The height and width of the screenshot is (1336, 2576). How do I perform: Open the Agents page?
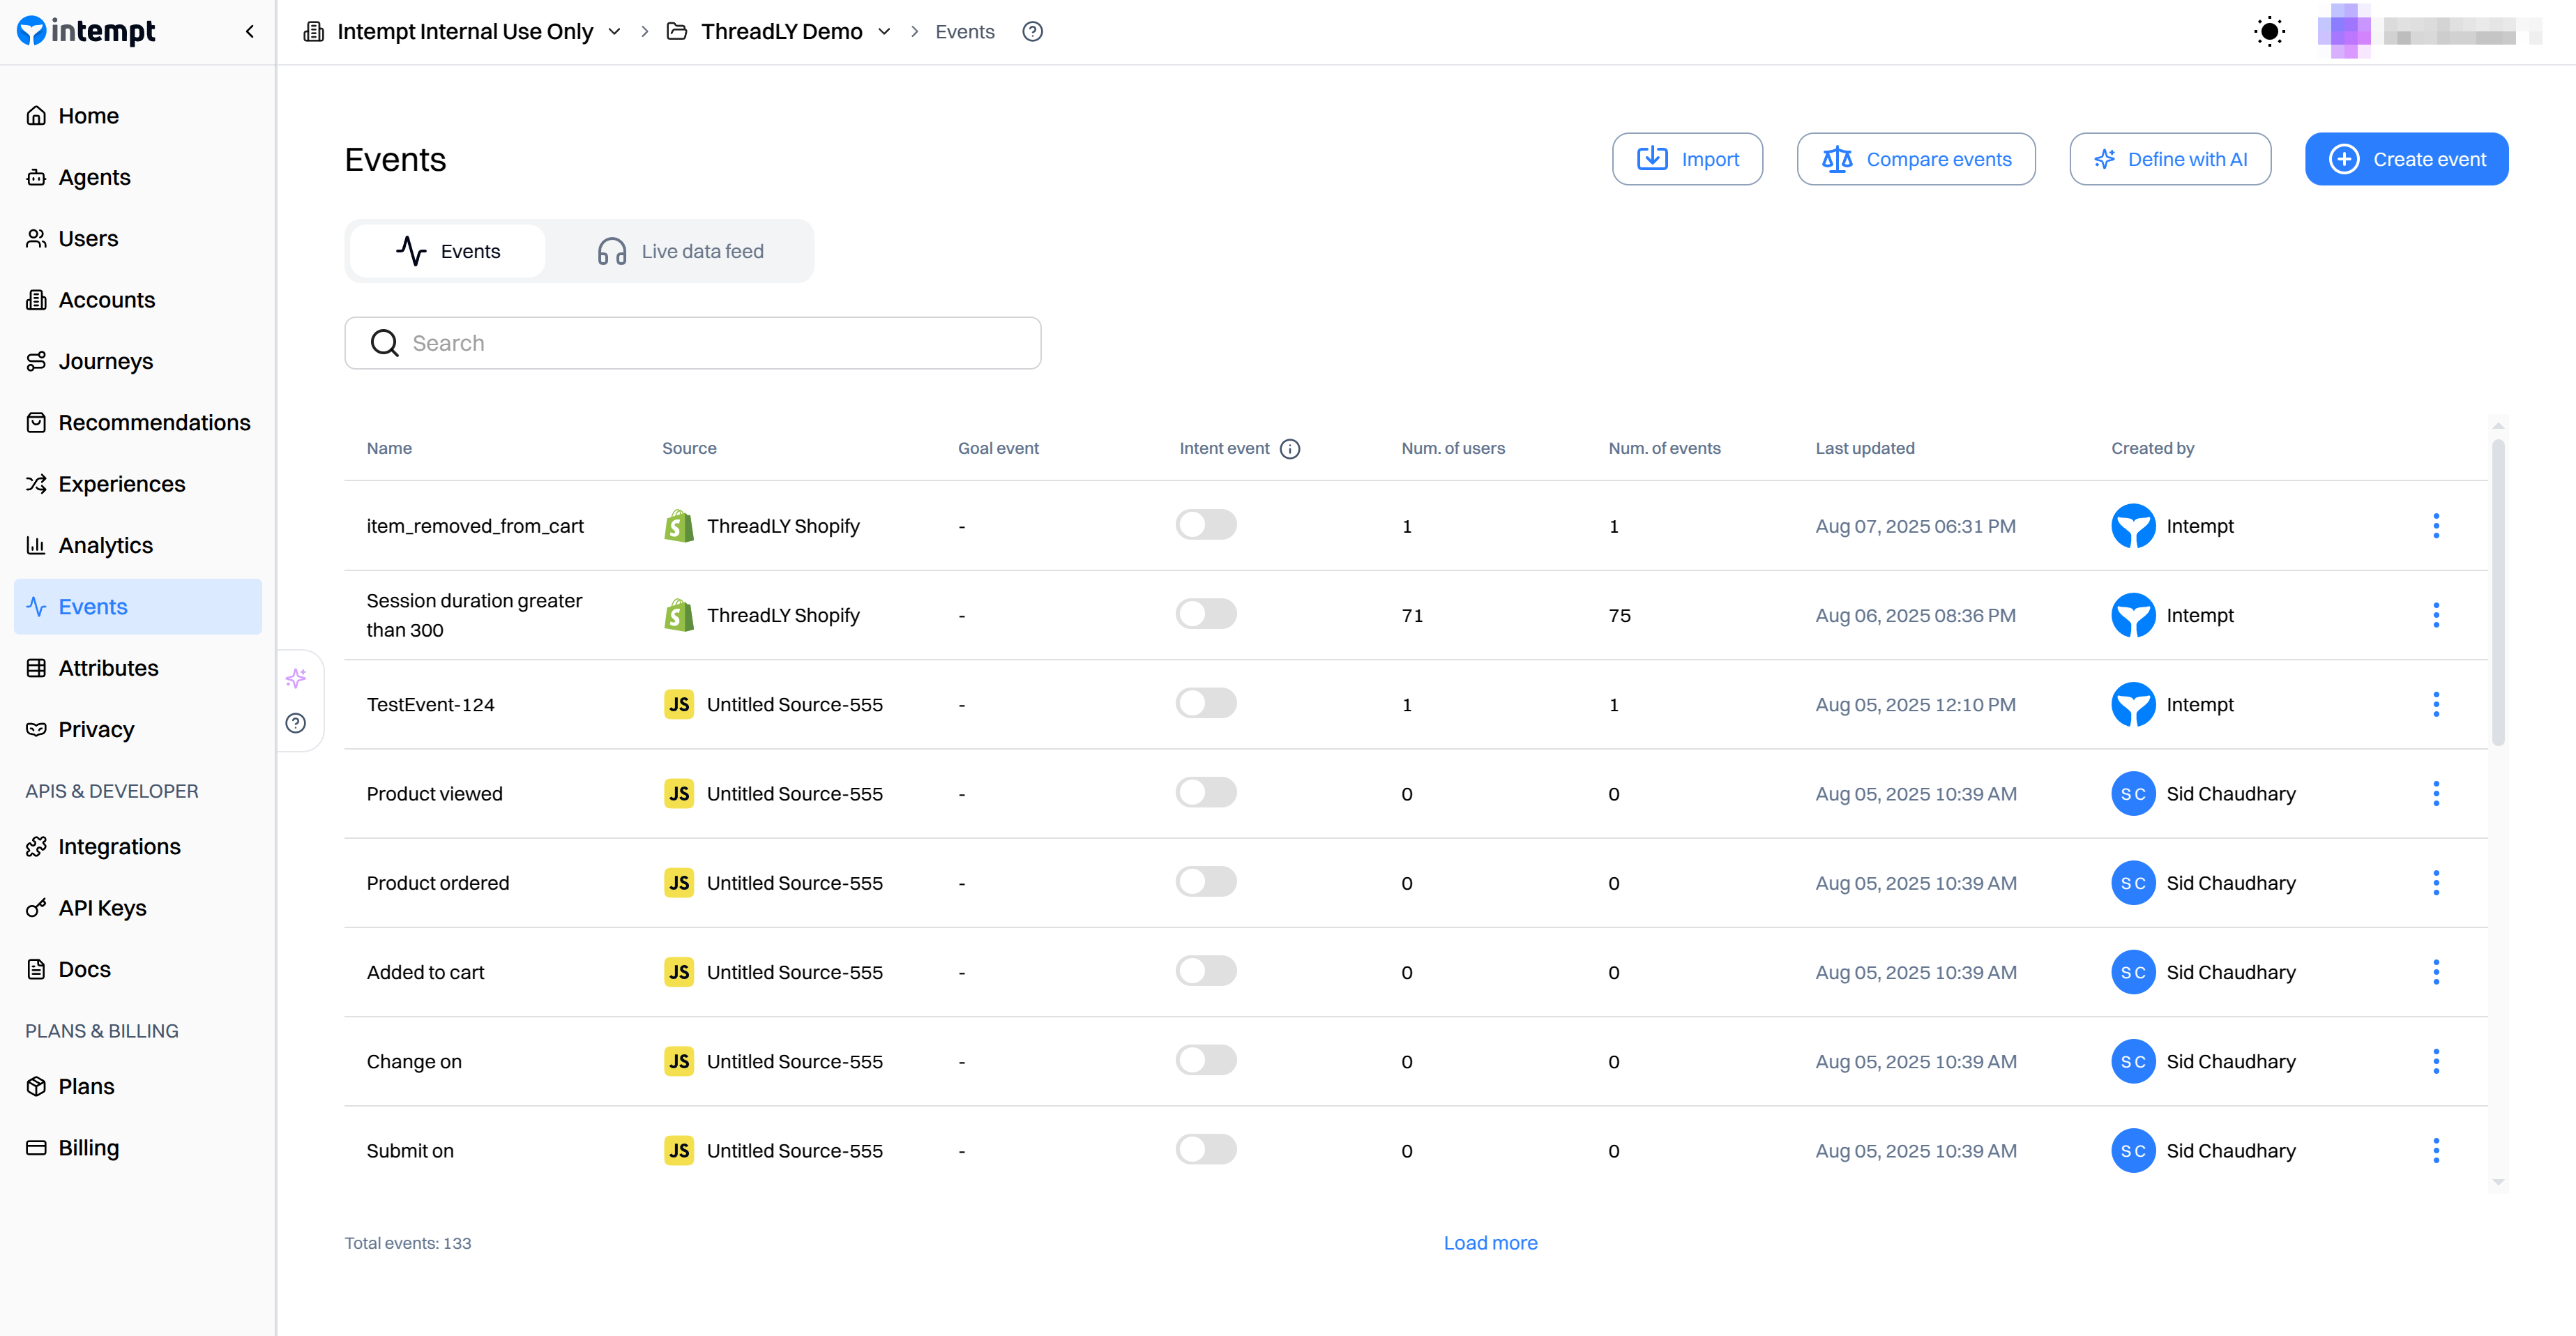click(138, 177)
